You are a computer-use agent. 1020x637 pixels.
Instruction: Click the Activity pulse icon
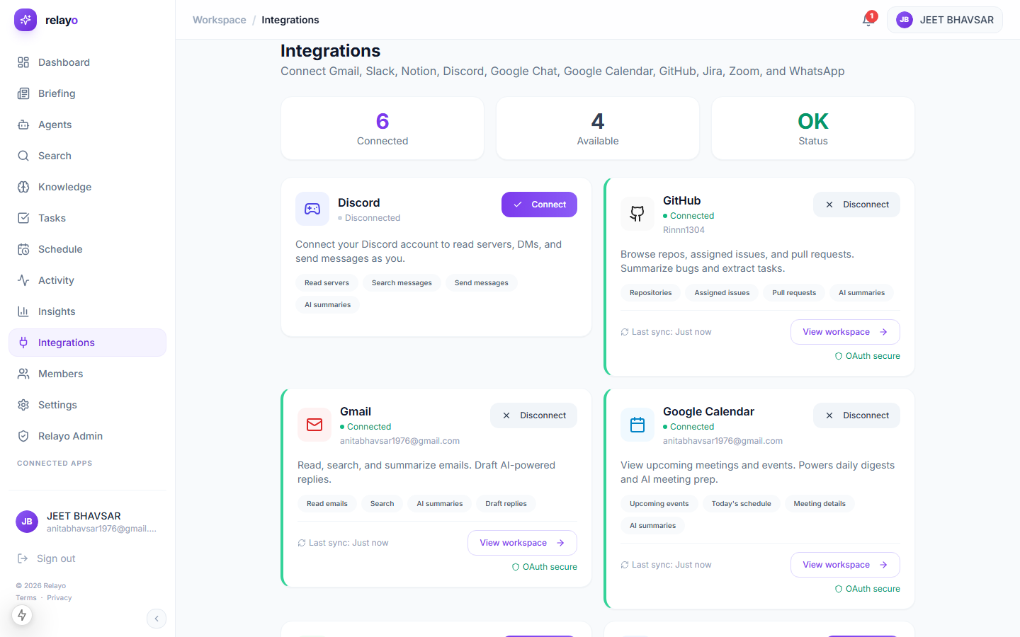[23, 280]
